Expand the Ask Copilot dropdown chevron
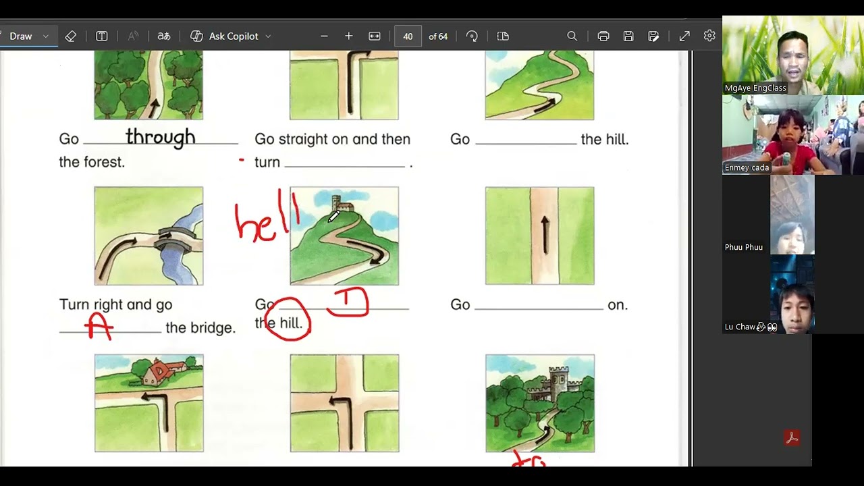Image resolution: width=864 pixels, height=486 pixels. [268, 36]
